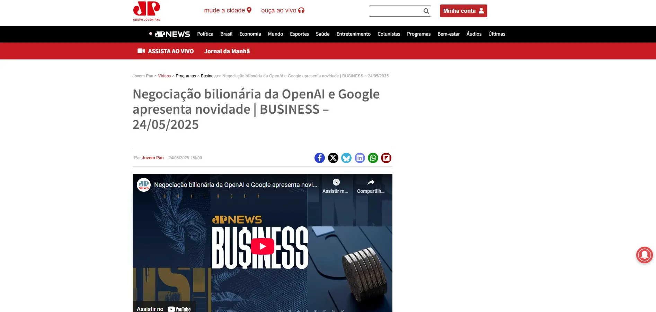Screen dimensions: 656x312
Task: Open the Economia menu item
Action: pos(250,34)
